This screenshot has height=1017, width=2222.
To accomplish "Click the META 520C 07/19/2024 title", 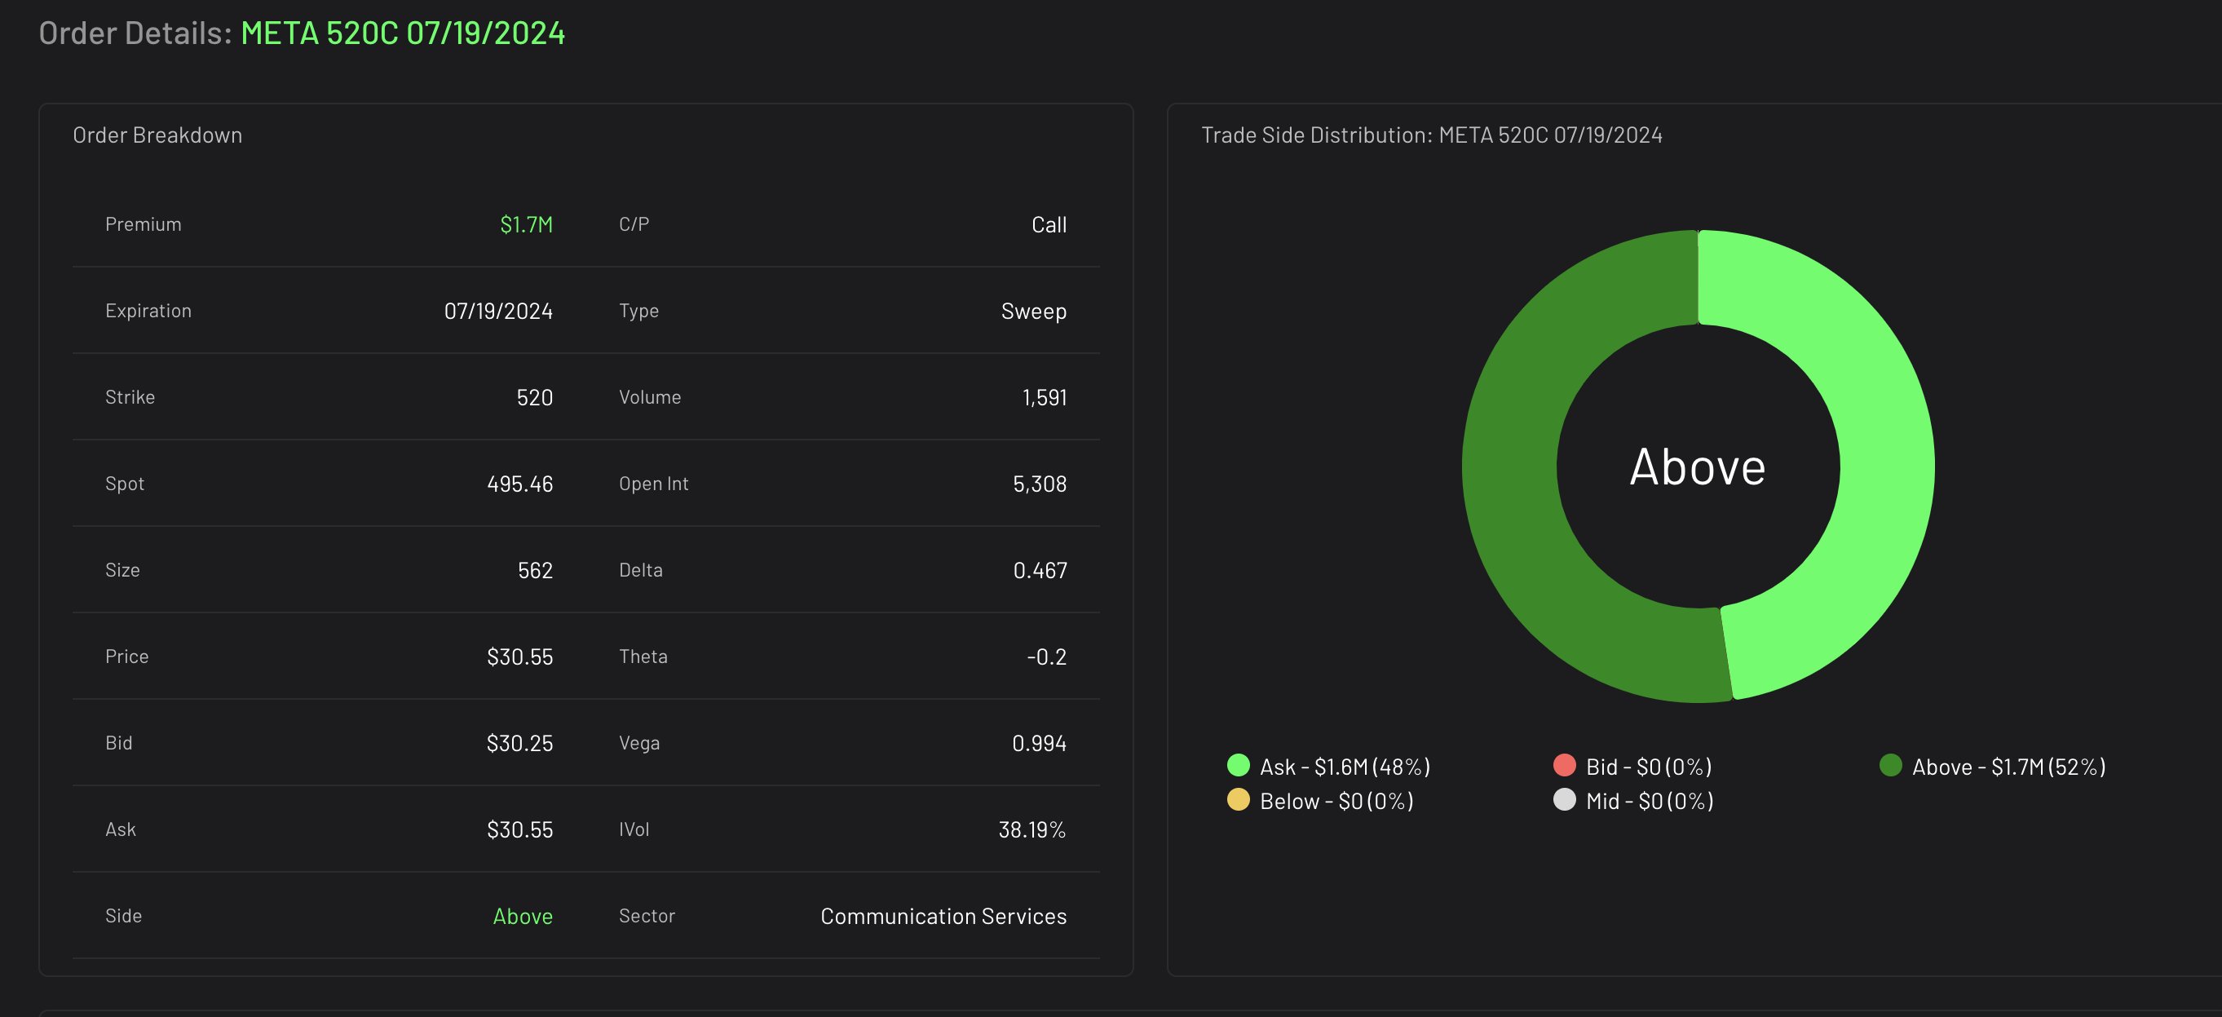I will coord(403,33).
